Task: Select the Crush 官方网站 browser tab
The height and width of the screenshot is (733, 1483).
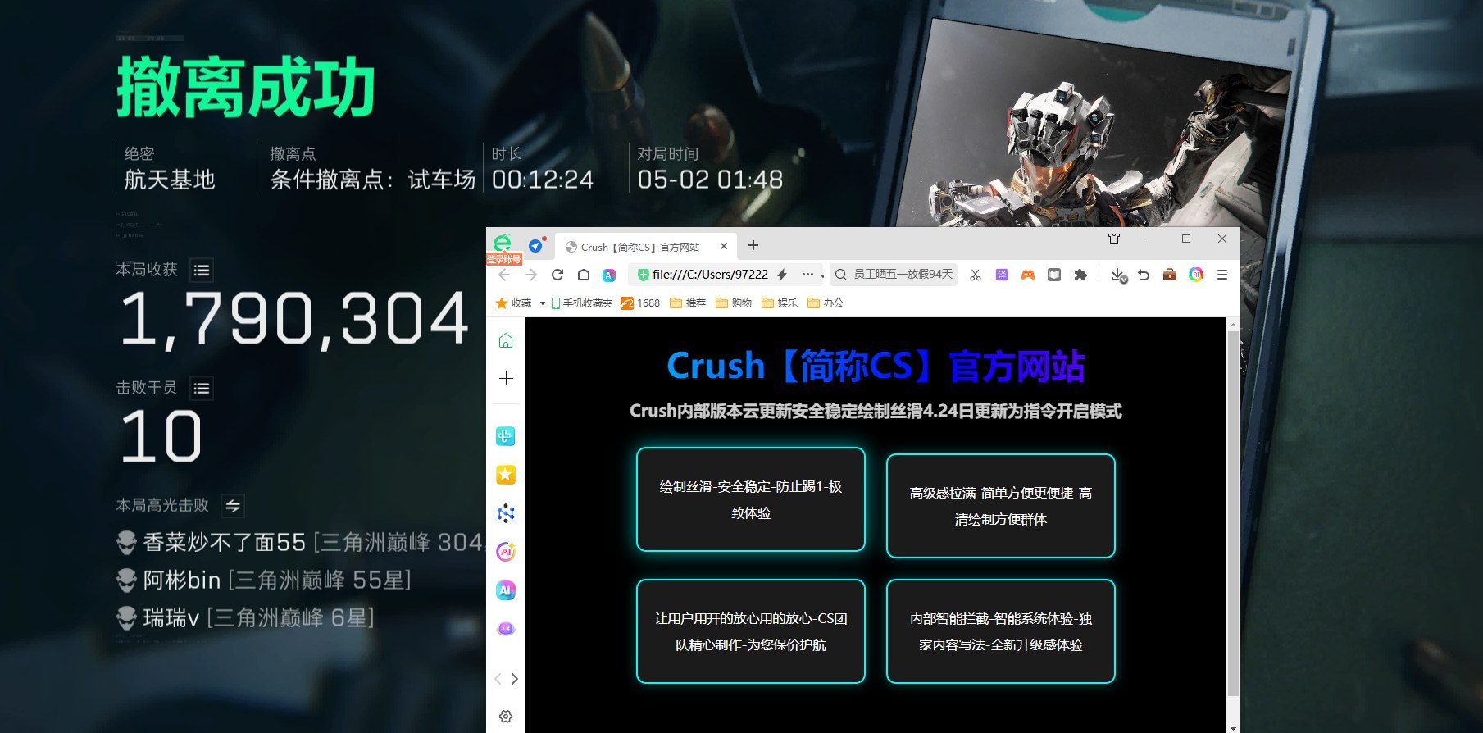Action: coord(639,247)
